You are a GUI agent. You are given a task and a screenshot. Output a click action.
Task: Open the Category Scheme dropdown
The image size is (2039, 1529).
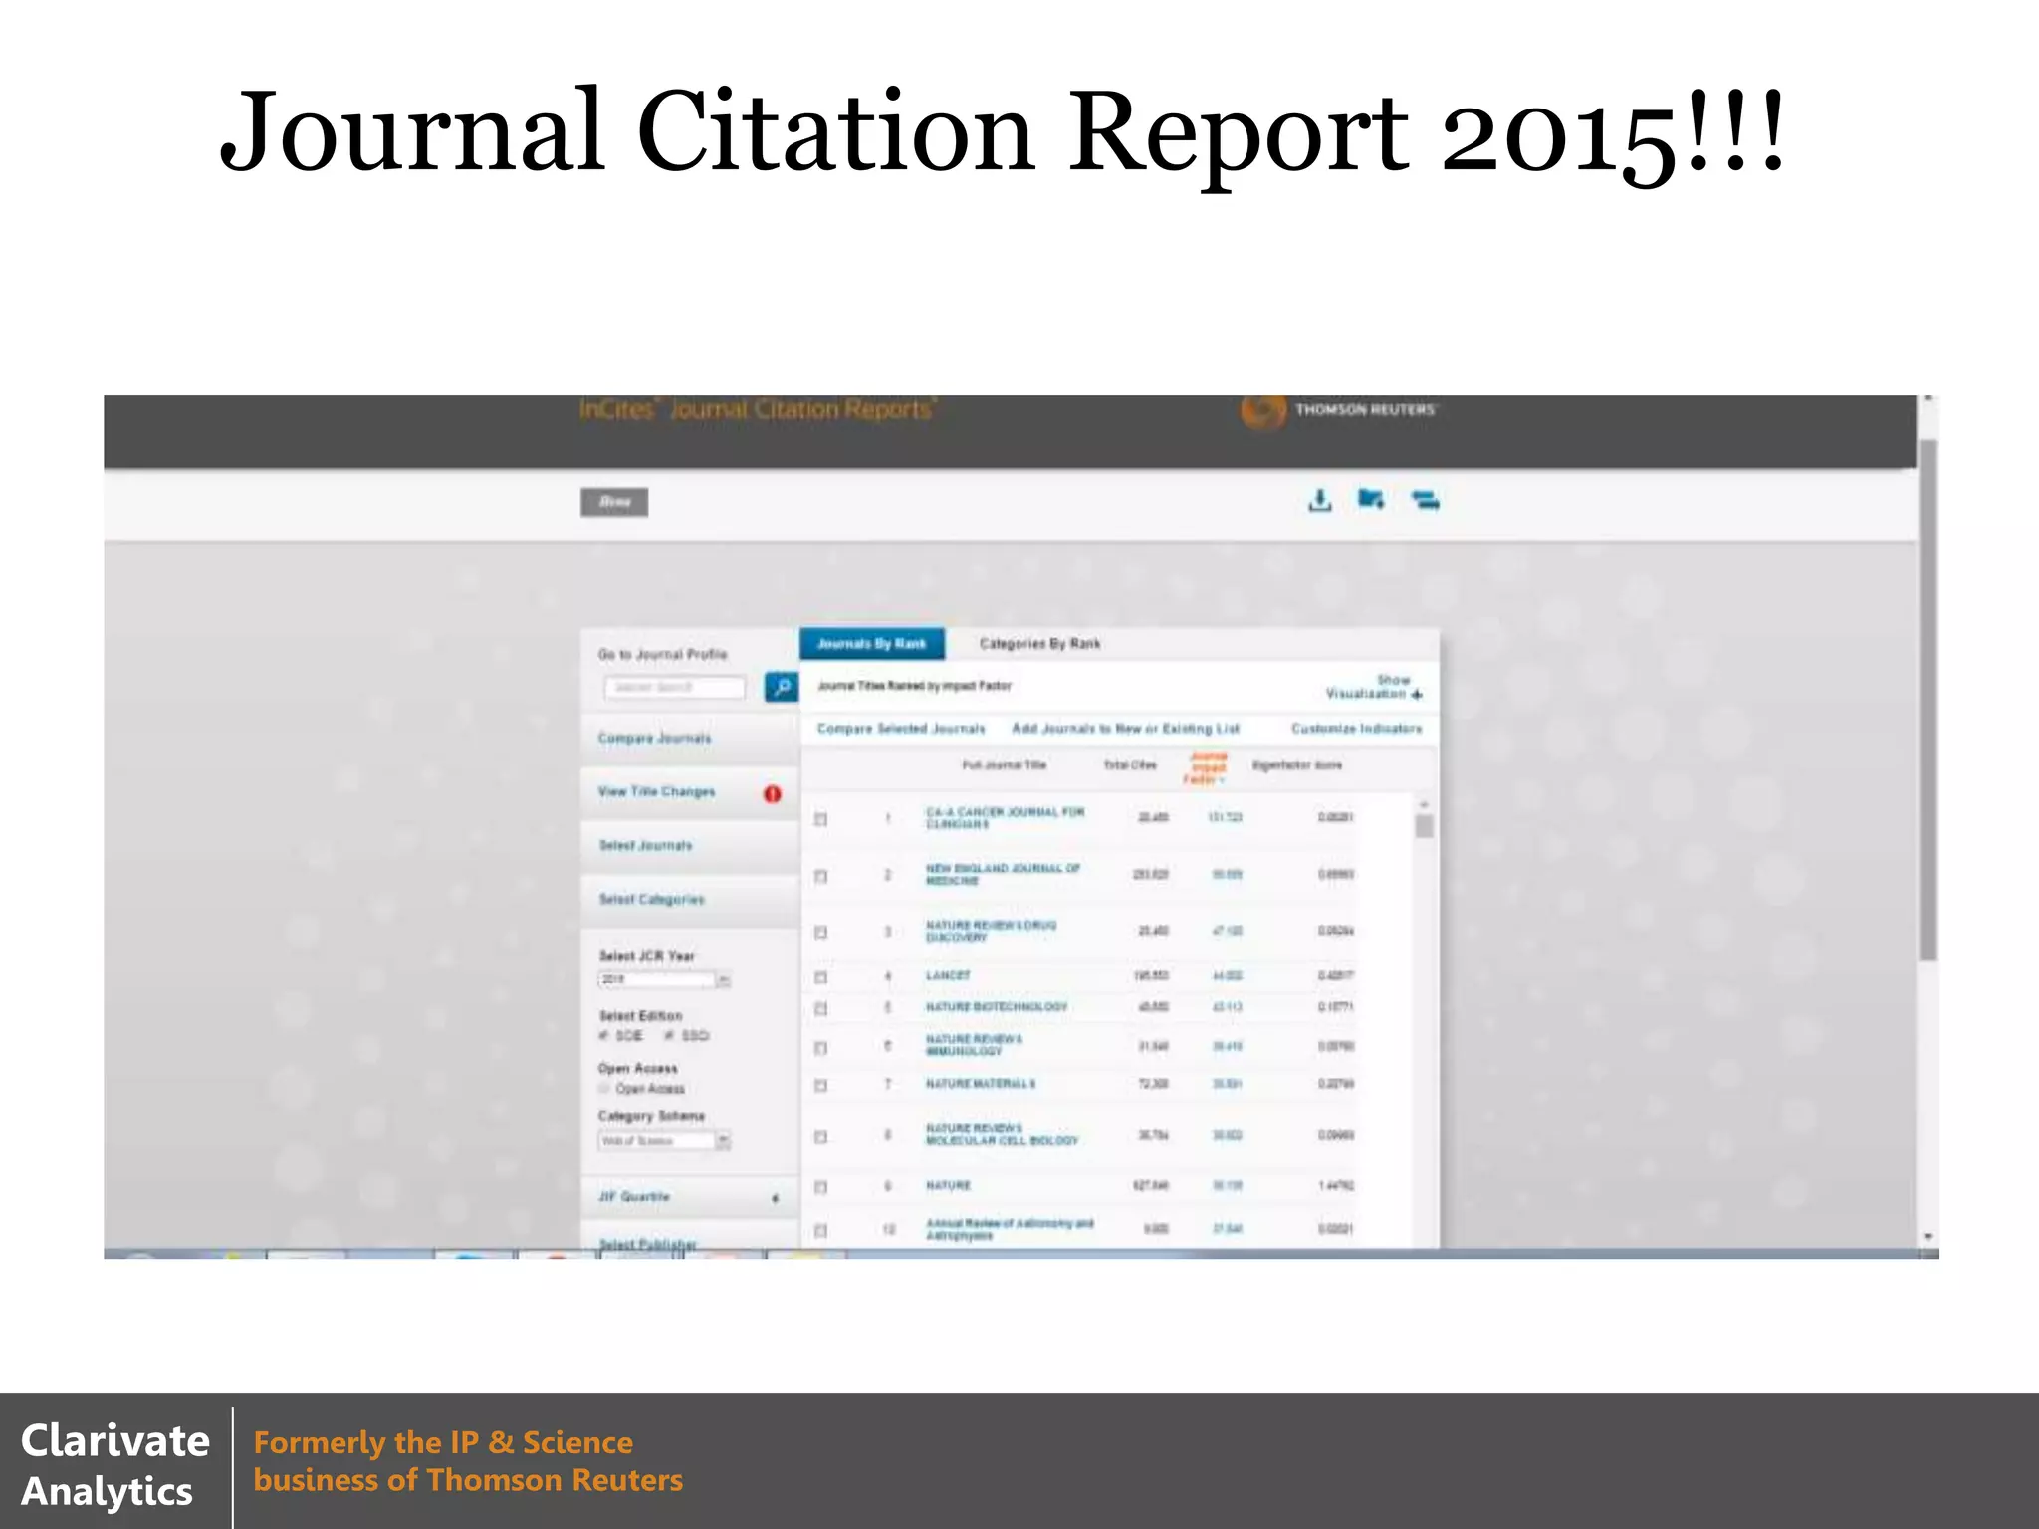coord(665,1141)
